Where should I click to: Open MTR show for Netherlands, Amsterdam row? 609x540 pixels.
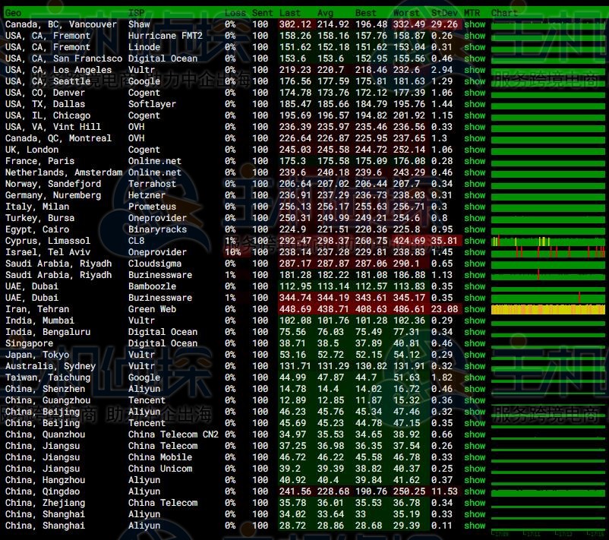tap(475, 172)
